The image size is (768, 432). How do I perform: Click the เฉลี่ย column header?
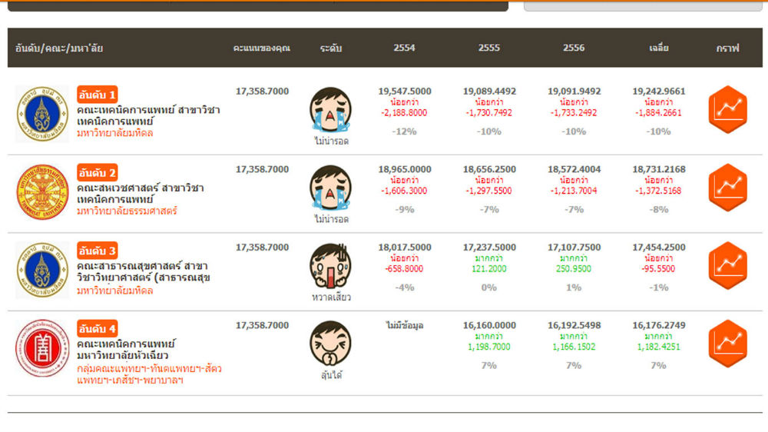[x=658, y=48]
